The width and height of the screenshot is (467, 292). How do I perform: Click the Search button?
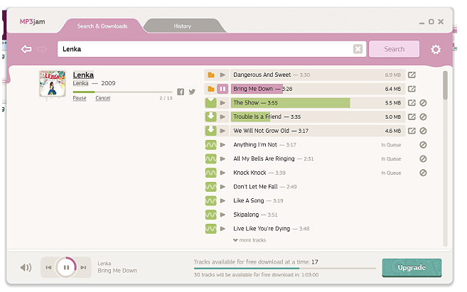394,49
